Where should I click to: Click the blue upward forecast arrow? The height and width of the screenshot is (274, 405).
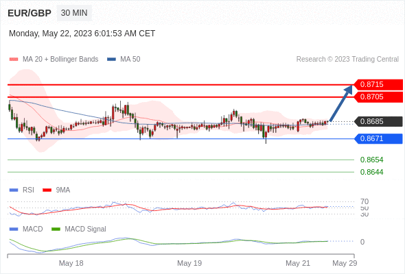(x=341, y=103)
